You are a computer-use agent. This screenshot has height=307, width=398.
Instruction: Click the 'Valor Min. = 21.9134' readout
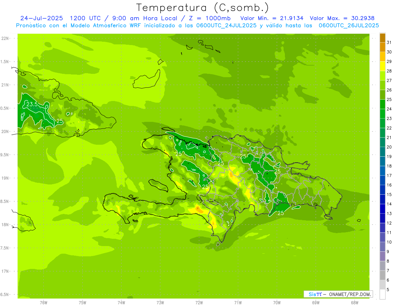click(272, 18)
